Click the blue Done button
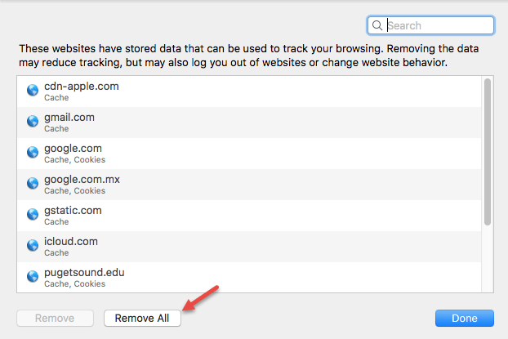508x339 pixels. point(464,319)
